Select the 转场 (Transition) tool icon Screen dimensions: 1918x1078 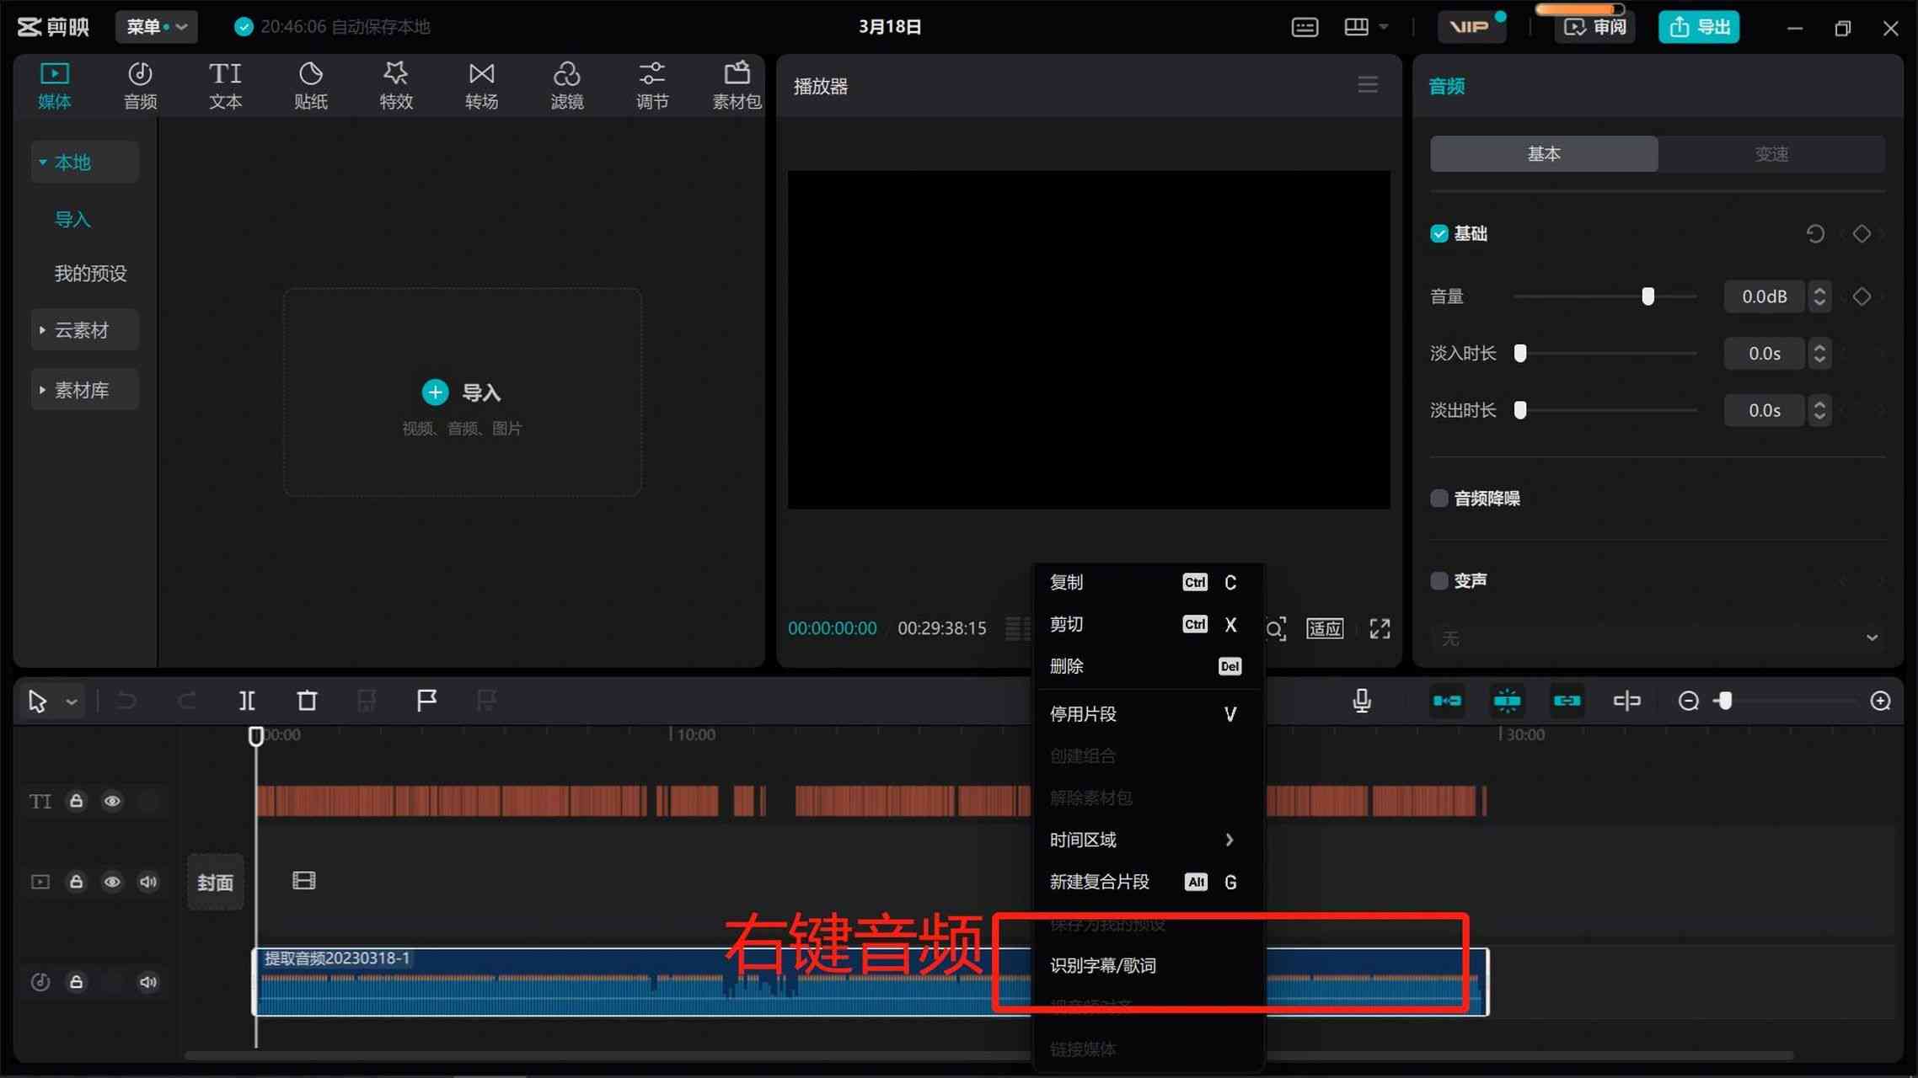[x=481, y=83]
